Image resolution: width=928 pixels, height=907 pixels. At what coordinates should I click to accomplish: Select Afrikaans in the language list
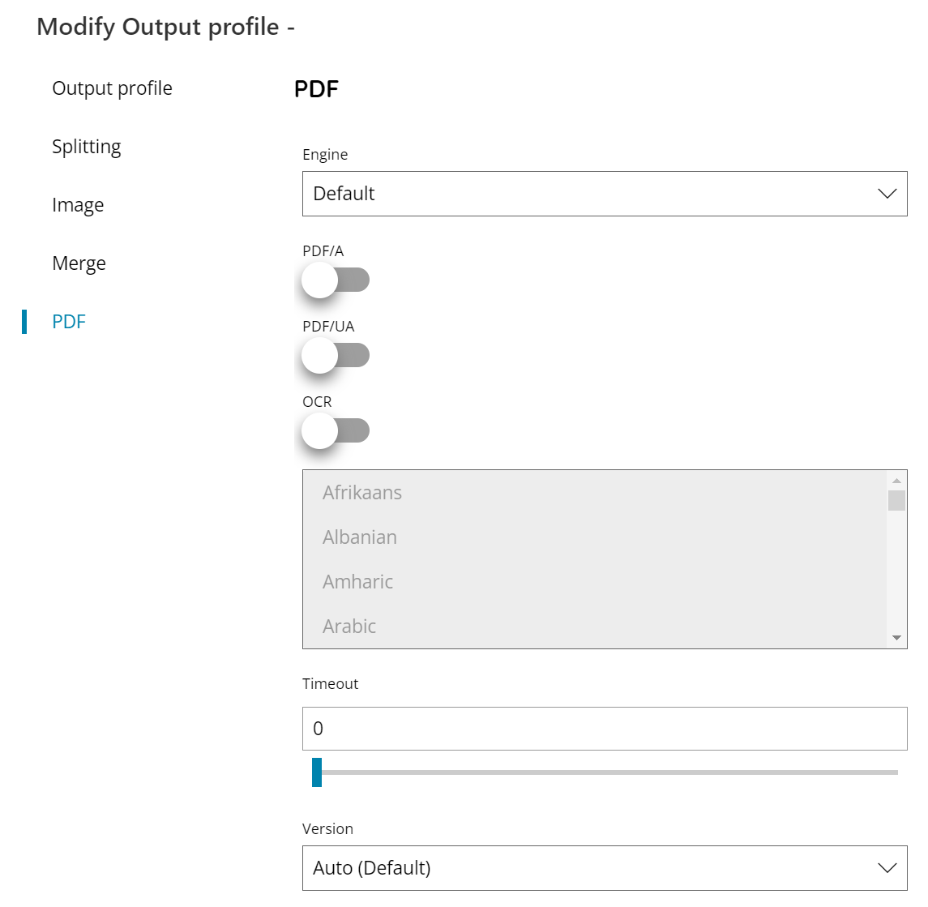[362, 492]
